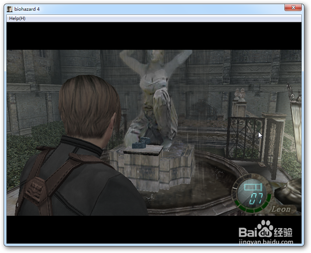Close the biohazard 4 window
The height and width of the screenshot is (253, 311).
click(x=293, y=7)
